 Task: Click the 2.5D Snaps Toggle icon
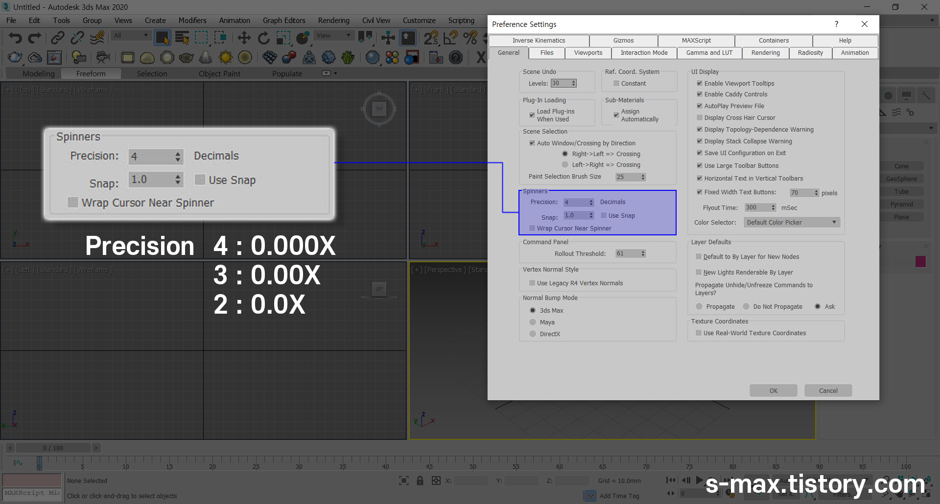[431, 38]
